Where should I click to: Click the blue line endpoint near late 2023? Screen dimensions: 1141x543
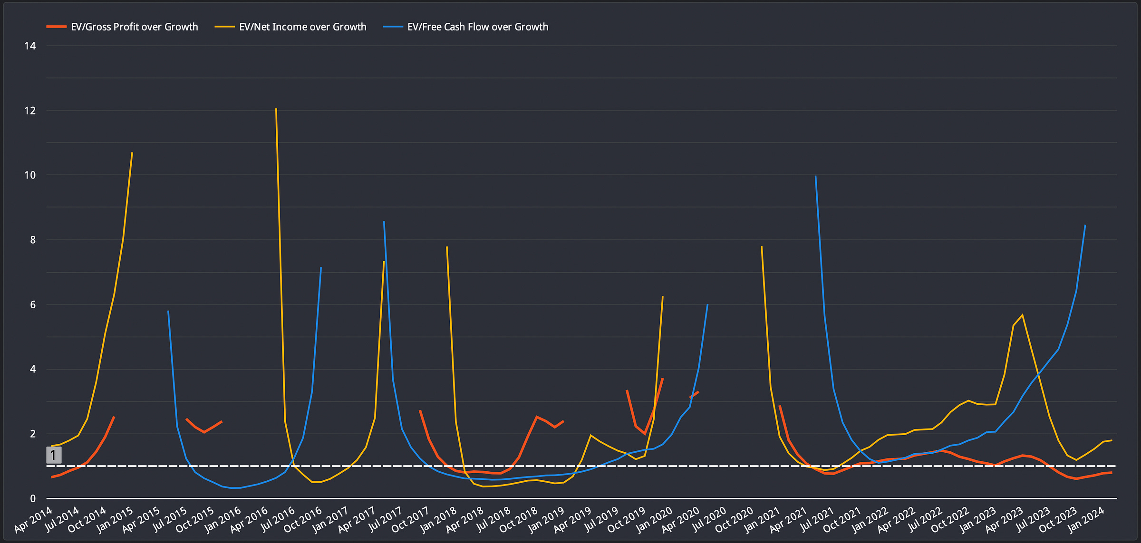[1085, 225]
